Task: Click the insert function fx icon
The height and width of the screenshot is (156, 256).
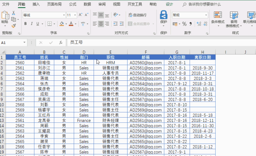Action: [x=61, y=42]
